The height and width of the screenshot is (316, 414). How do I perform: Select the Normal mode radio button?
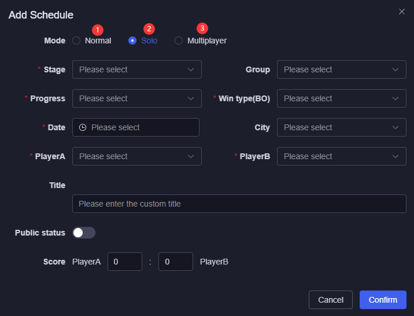(x=76, y=41)
